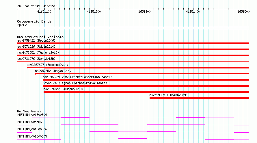
Task: Click ruler position 41651400
Action: [193, 12]
